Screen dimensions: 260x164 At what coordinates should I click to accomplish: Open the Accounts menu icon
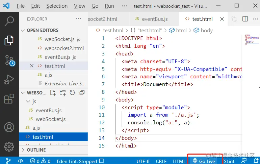(x=9, y=127)
